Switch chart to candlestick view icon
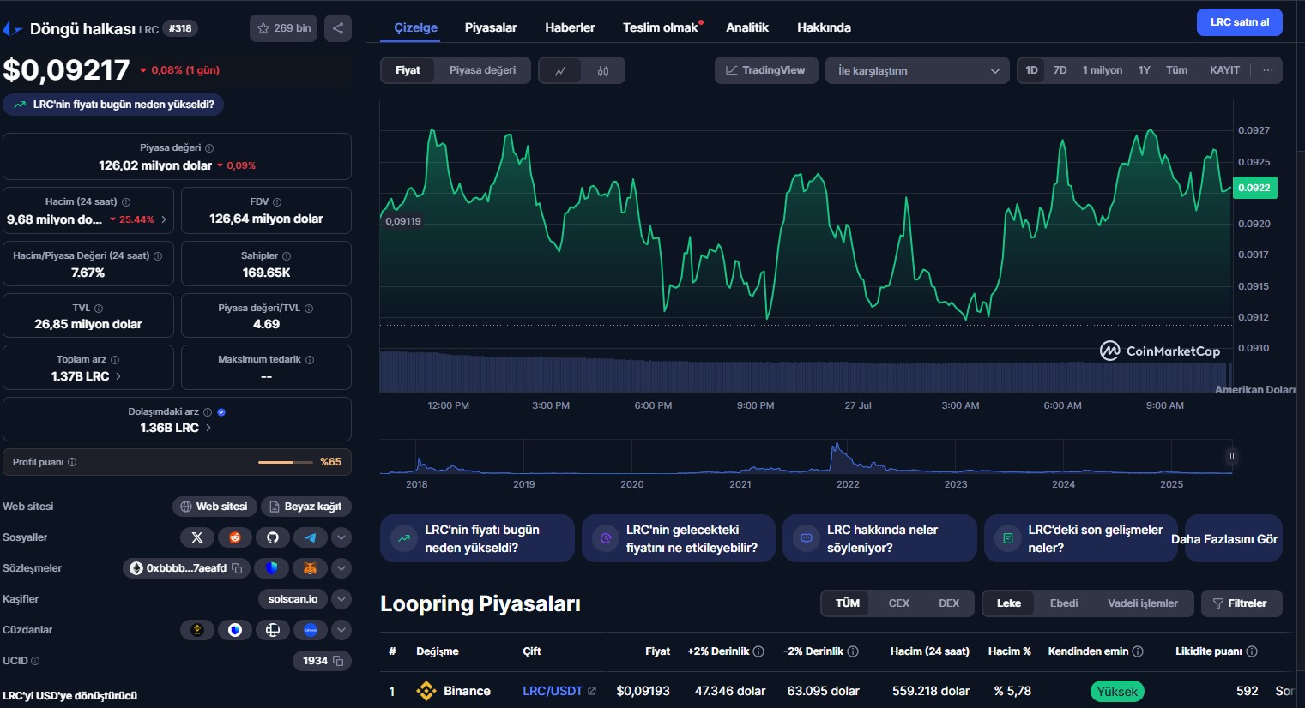Viewport: 1305px width, 708px height. coord(603,70)
